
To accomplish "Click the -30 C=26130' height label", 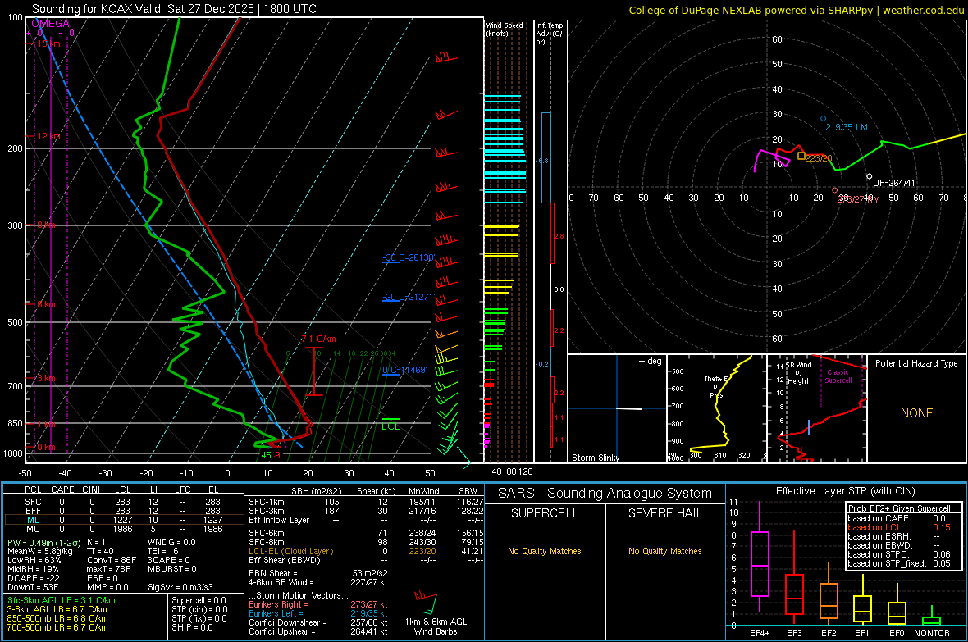I will click(x=409, y=257).
